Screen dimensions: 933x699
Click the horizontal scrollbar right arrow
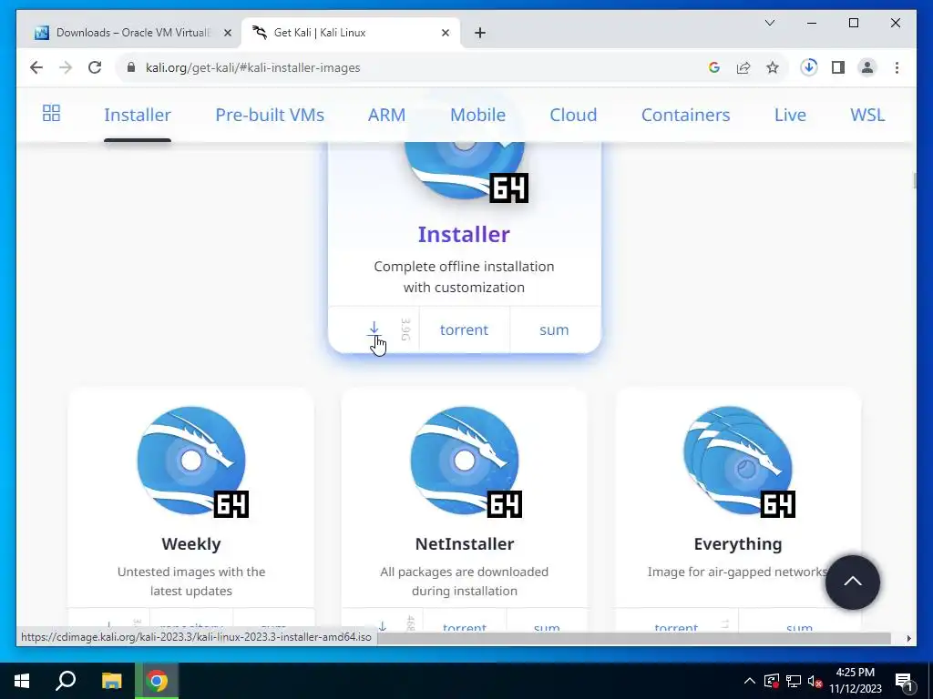(x=908, y=638)
